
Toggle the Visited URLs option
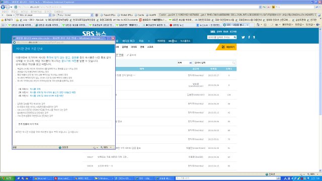tap(125, 15)
